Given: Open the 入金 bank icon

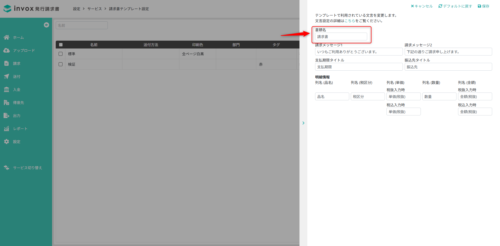Looking at the screenshot, I should click(7, 89).
